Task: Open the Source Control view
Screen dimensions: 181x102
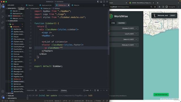Action: point(3,17)
